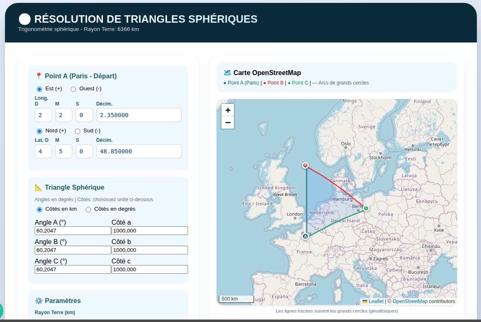Open the Leaflet attribution link
481x322 pixels.
pyautogui.click(x=376, y=301)
